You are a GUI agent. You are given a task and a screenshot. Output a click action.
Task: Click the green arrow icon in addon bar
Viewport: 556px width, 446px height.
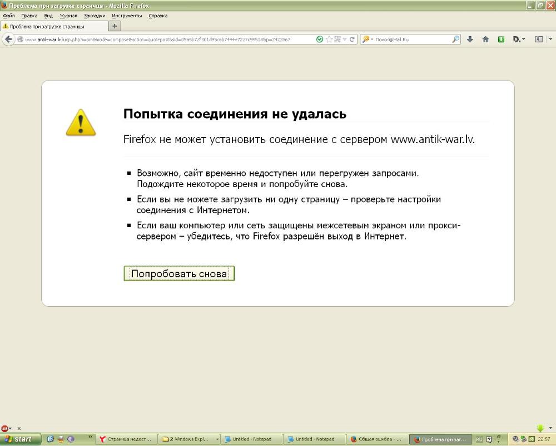pyautogui.click(x=540, y=428)
